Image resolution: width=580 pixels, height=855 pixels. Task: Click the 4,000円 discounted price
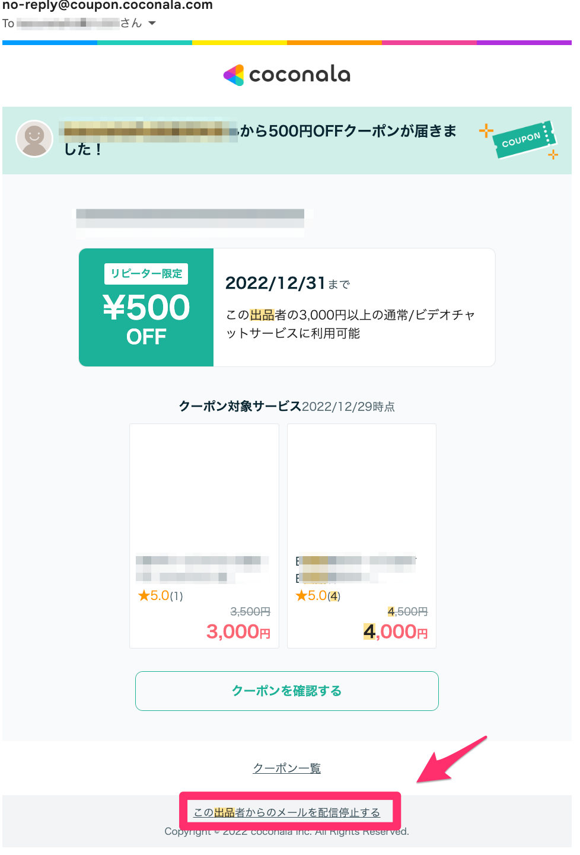tap(396, 631)
